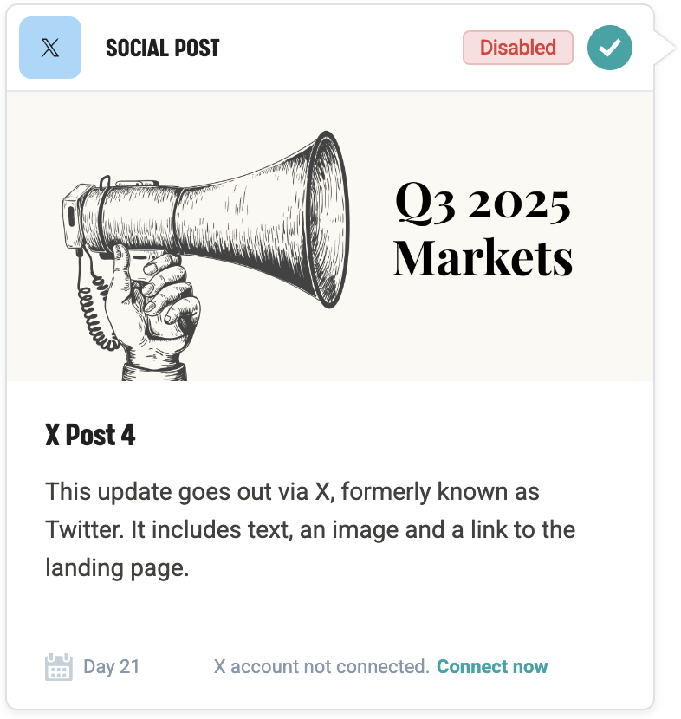Click the pointer arrow on card's right edge
This screenshot has height=719, width=681.
coord(665,48)
